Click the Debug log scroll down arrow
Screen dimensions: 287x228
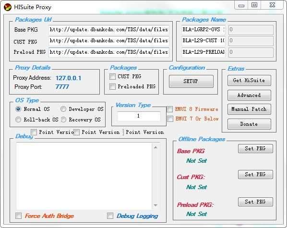pos(155,205)
